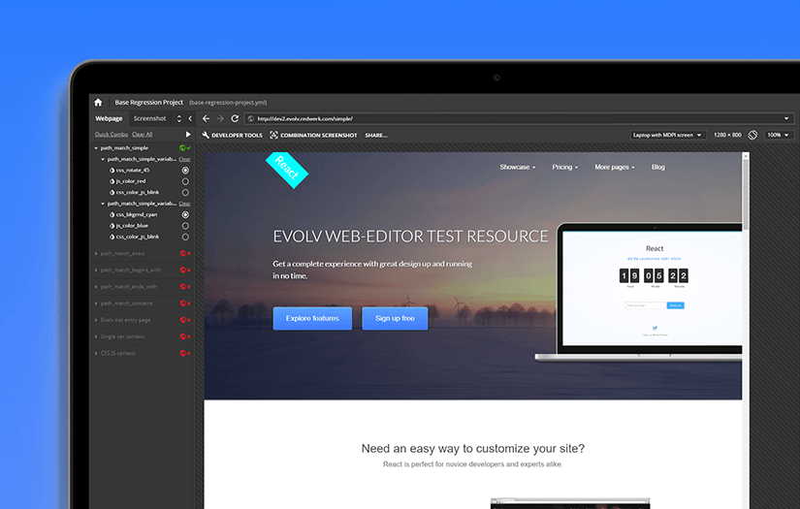Select the css_rotate_45 radio button
The image size is (800, 509).
click(185, 171)
